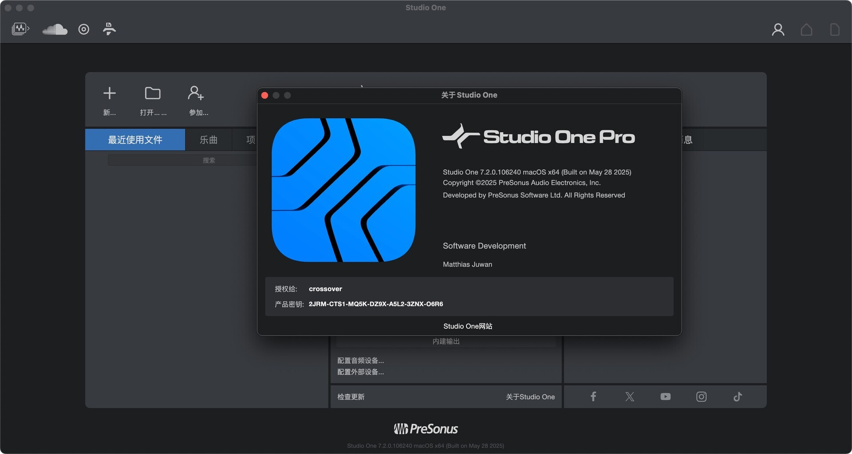This screenshot has height=454, width=852.
Task: Open the song page document icon
Action: pos(835,30)
